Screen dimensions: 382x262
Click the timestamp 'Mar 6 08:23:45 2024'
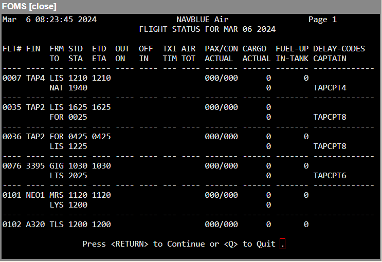point(49,20)
